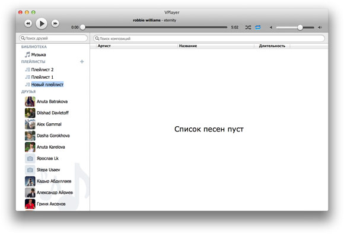
Task: Click Dasha Gorokhova's avatar thumbnail
Action: 30,136
